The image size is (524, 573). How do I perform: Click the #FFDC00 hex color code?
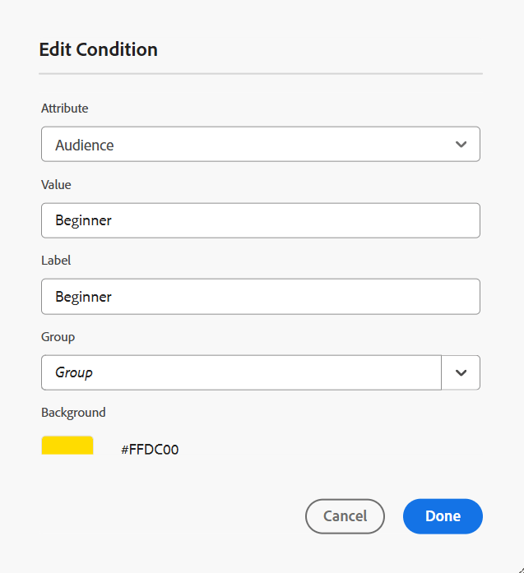click(x=150, y=450)
